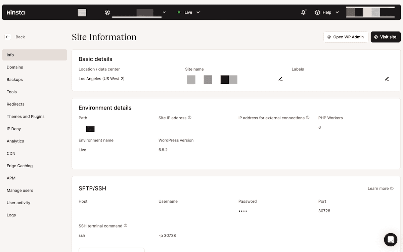Viewport: 403px width, 252px height.
Task: Click the Learn more info icon in SFTP/SSH
Action: coord(392,188)
